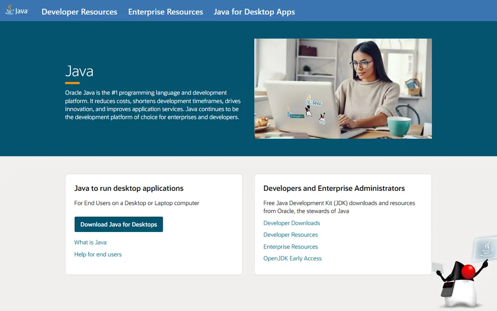Click the Oracle Java #1 programming language paragraph
Screen dimensions: 497x311
coord(153,105)
